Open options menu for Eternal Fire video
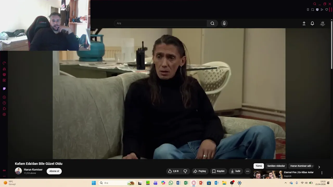Image resolution: width=333 pixels, height=187 pixels. [x=322, y=173]
